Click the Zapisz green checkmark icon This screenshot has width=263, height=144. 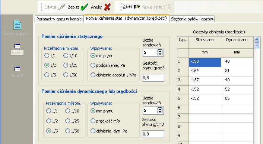pos(84,7)
